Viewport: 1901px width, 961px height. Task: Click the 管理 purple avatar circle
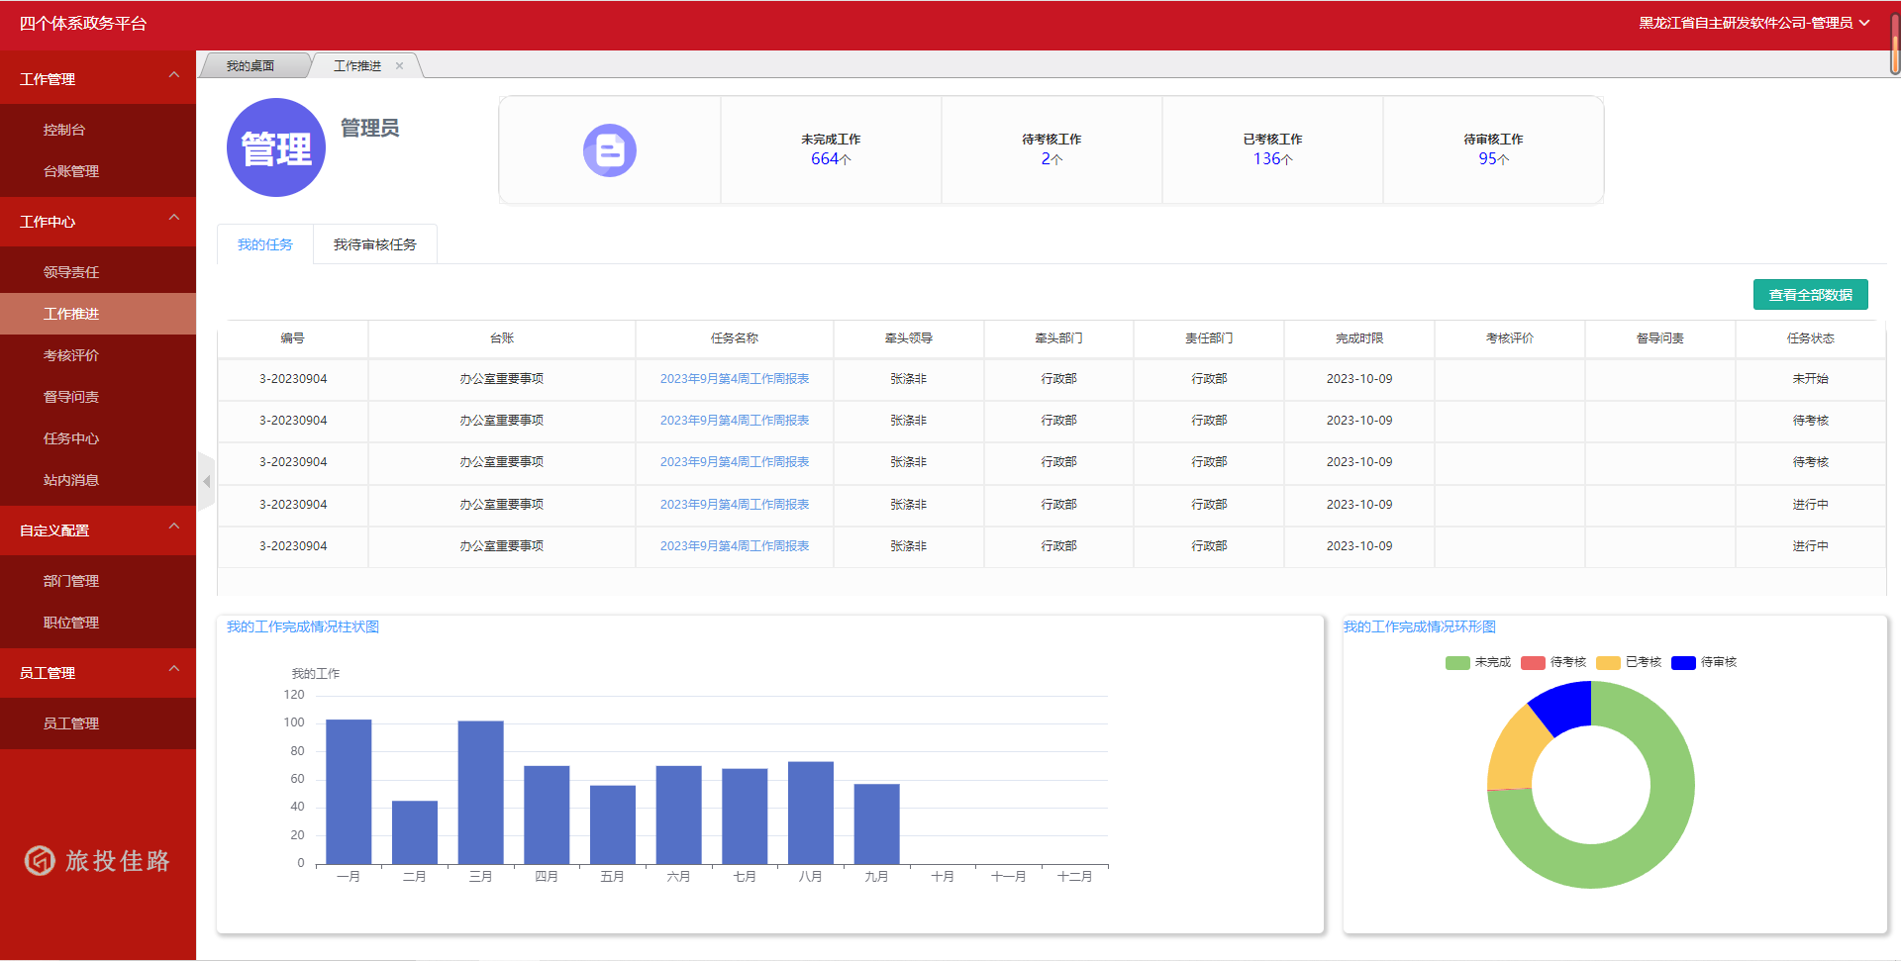click(276, 147)
